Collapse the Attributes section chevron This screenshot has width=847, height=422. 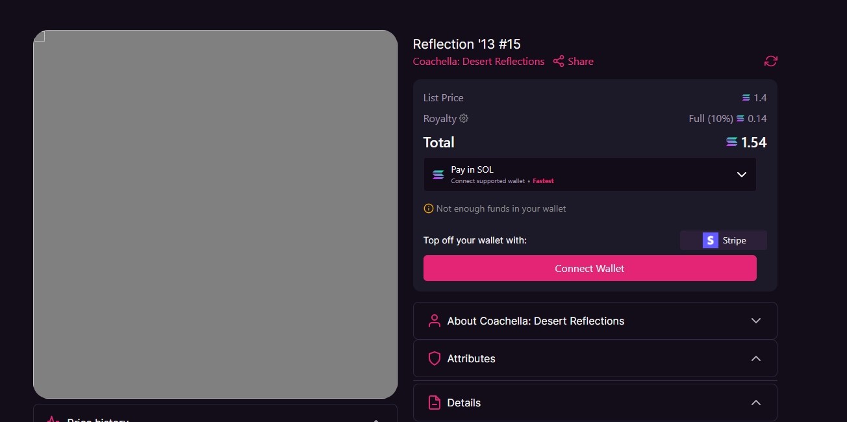click(x=755, y=358)
